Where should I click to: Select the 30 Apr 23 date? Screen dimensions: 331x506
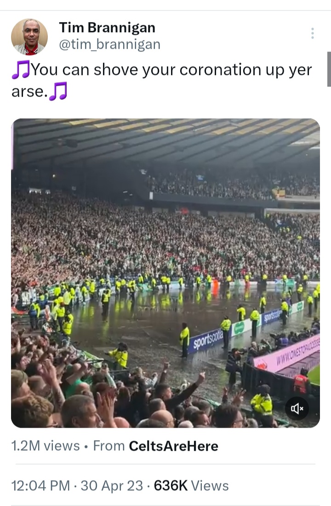(112, 486)
